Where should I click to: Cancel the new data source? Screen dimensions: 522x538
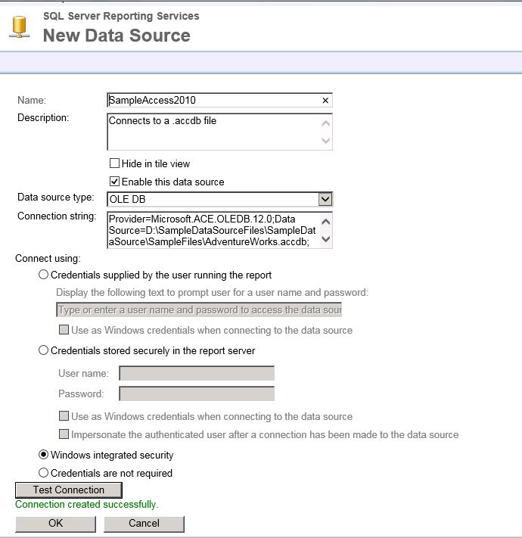[144, 524]
